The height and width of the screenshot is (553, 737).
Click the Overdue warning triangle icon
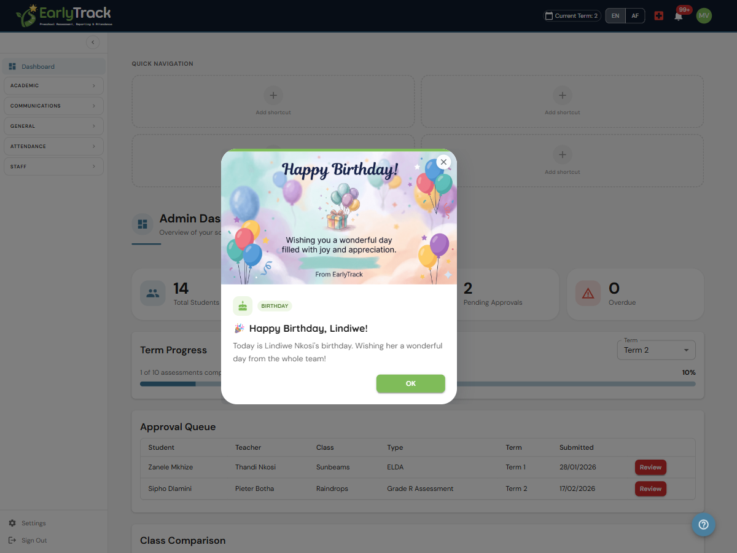(x=588, y=293)
